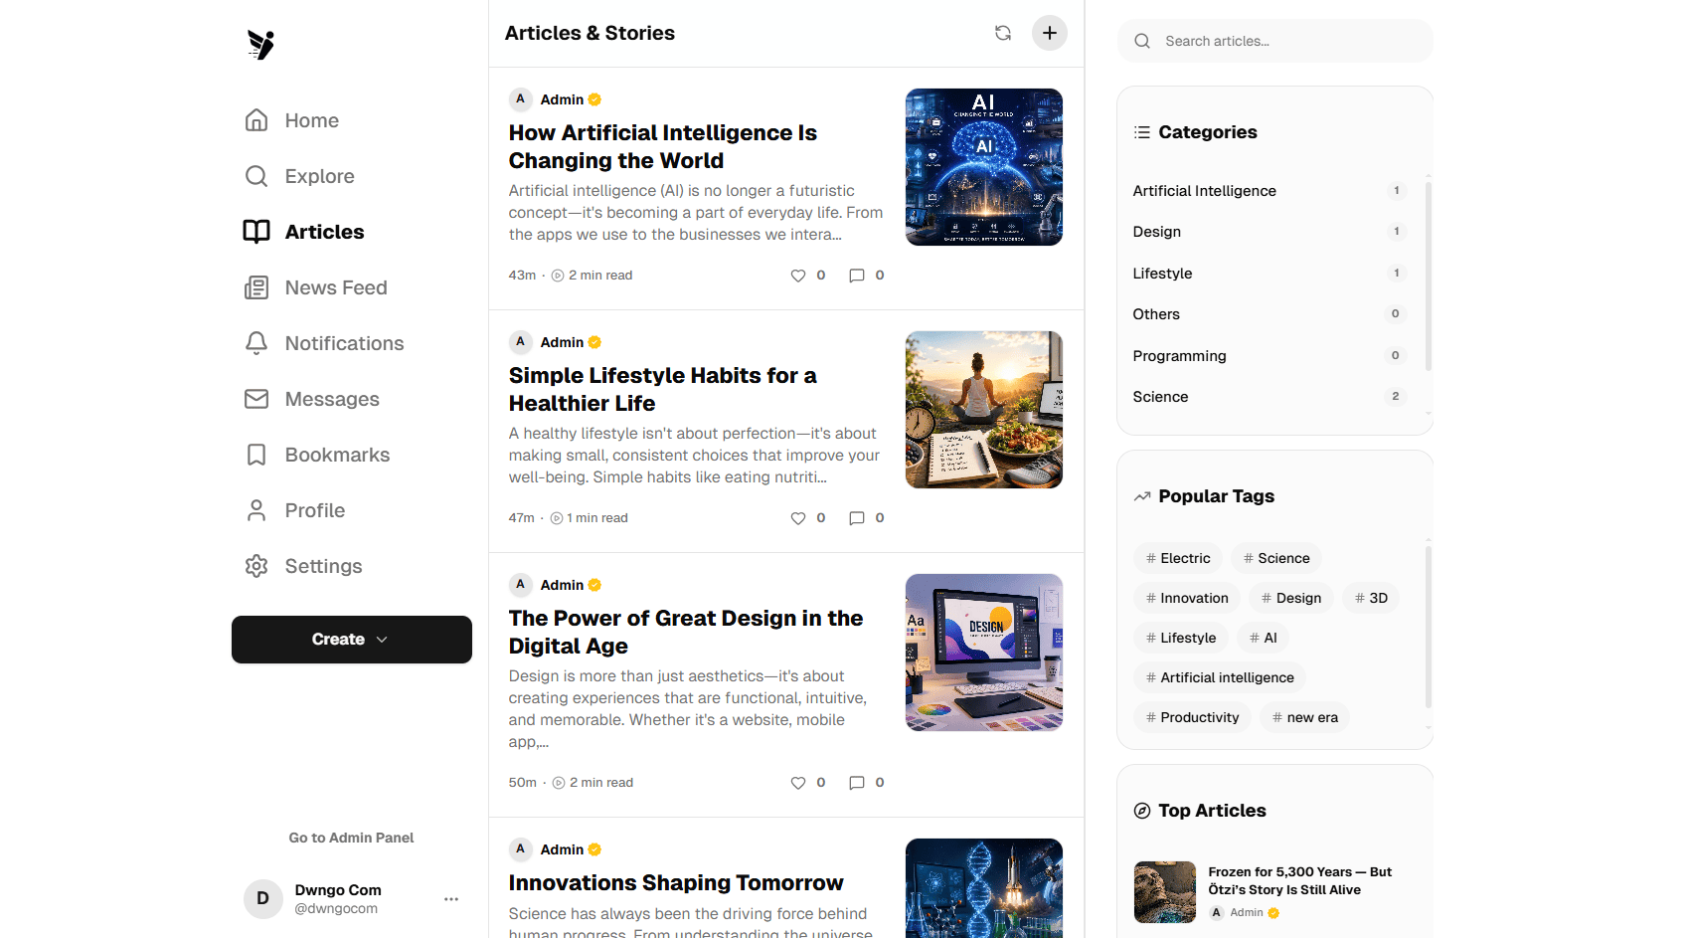Click the Admin avatar on the Lifestyle article
This screenshot has height=938, width=1693.
point(520,342)
